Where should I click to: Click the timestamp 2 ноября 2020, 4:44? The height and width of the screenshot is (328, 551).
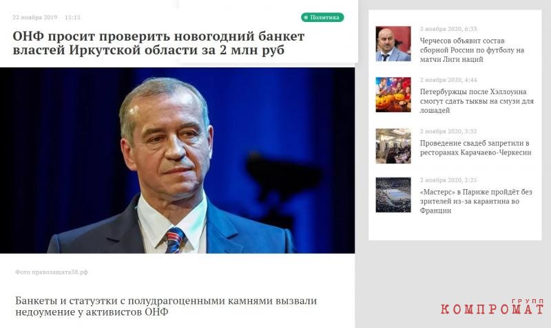[x=448, y=80]
